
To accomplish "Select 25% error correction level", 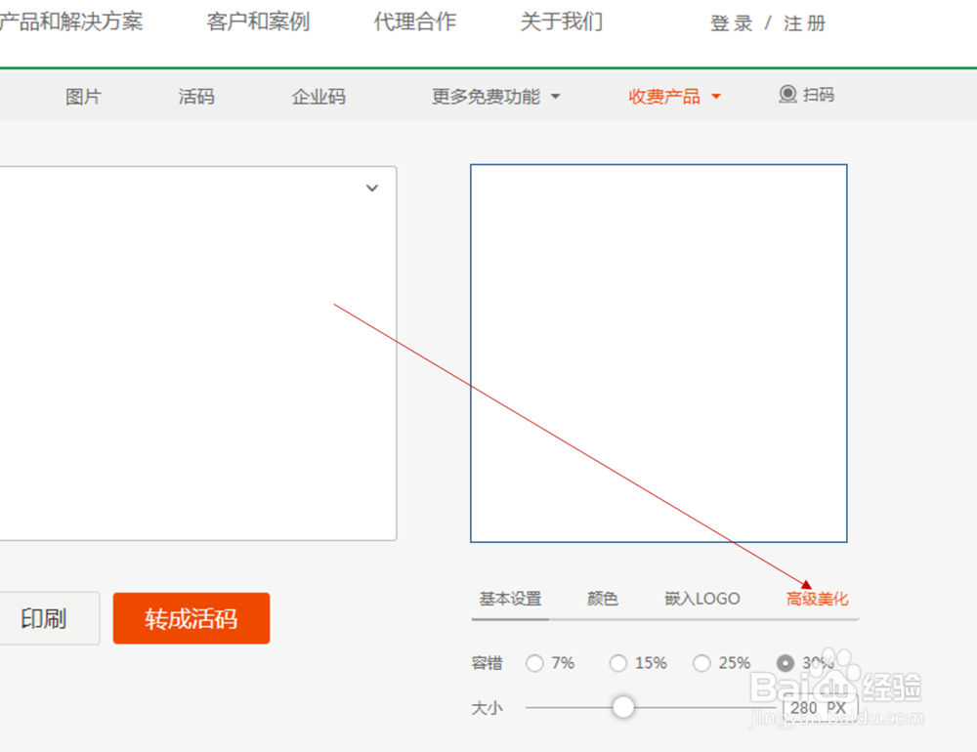I will point(702,662).
